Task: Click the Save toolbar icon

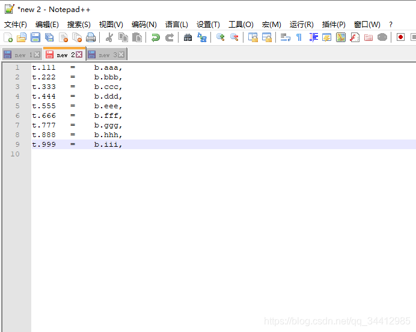Action: 35,37
